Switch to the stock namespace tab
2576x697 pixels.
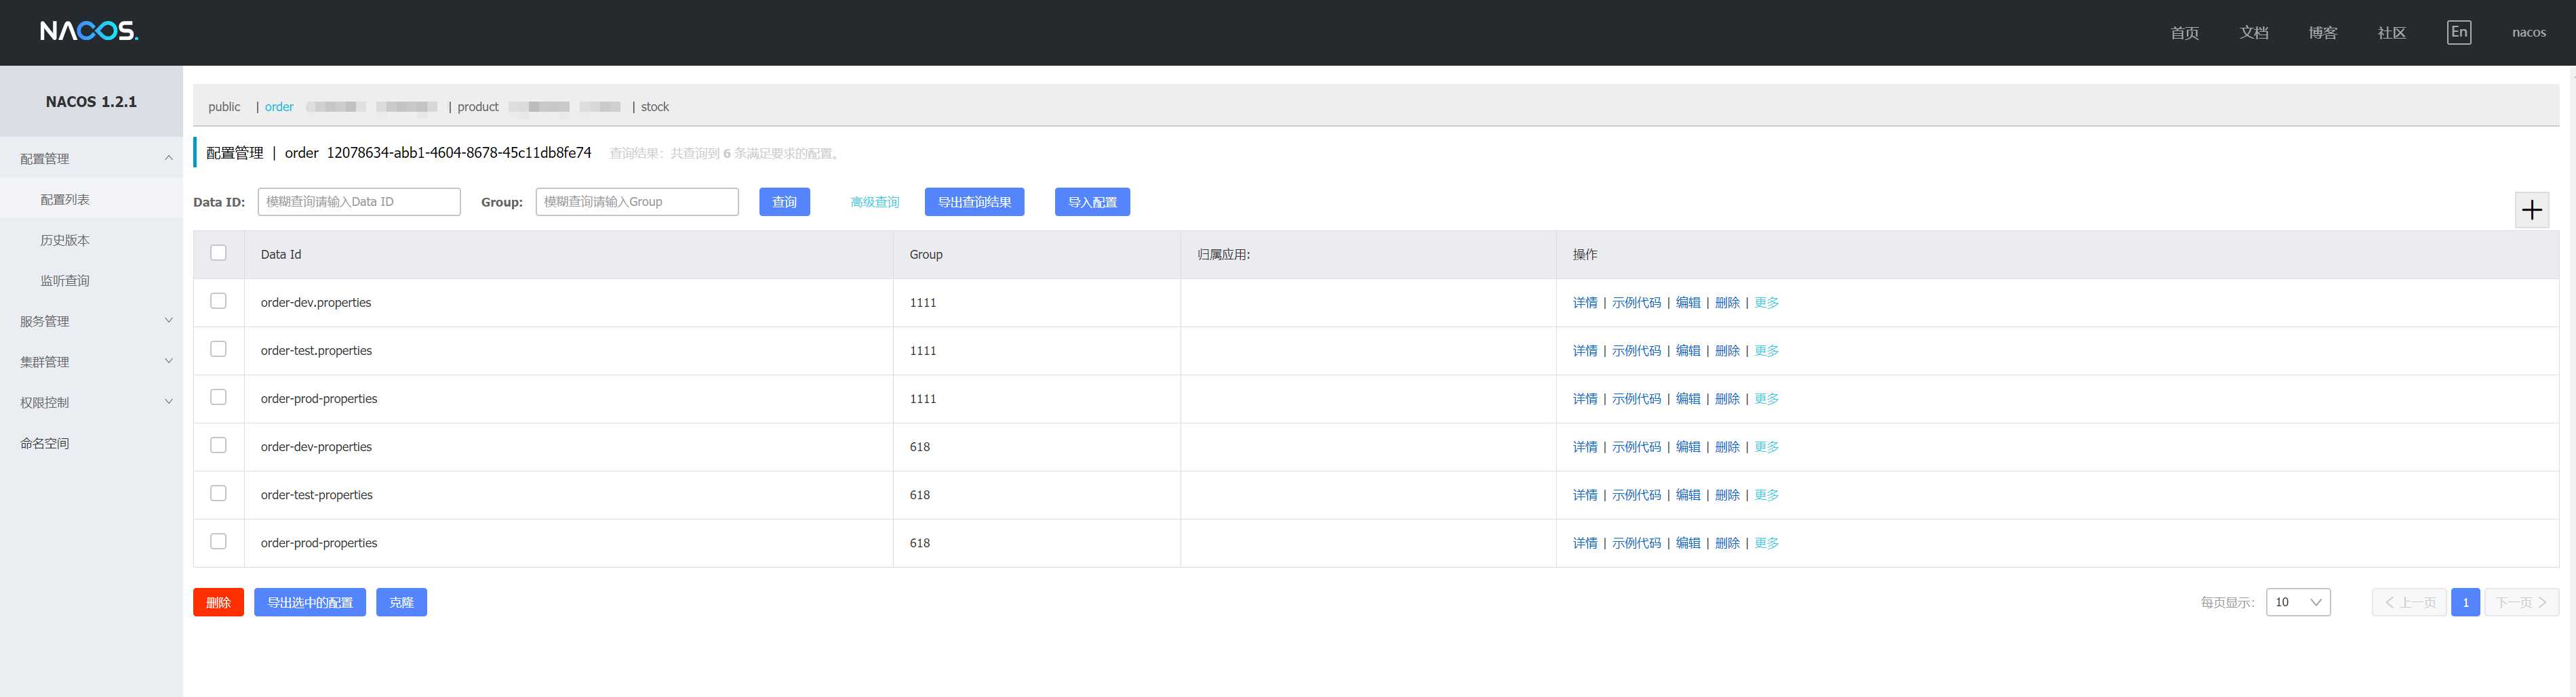(x=655, y=107)
